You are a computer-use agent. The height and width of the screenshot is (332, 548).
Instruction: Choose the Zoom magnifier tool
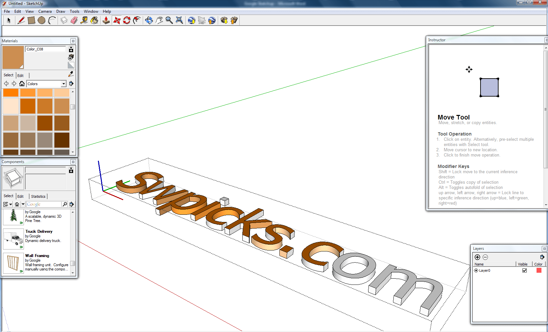pos(169,20)
